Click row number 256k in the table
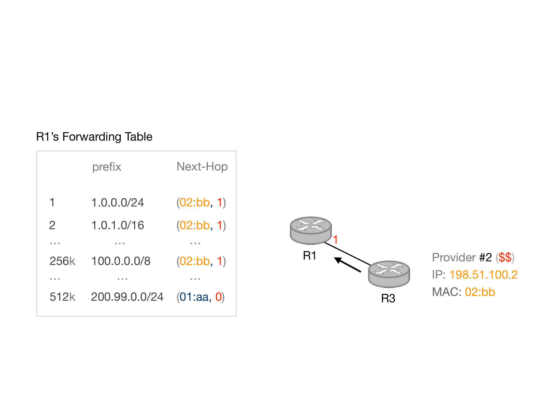 pos(62,261)
